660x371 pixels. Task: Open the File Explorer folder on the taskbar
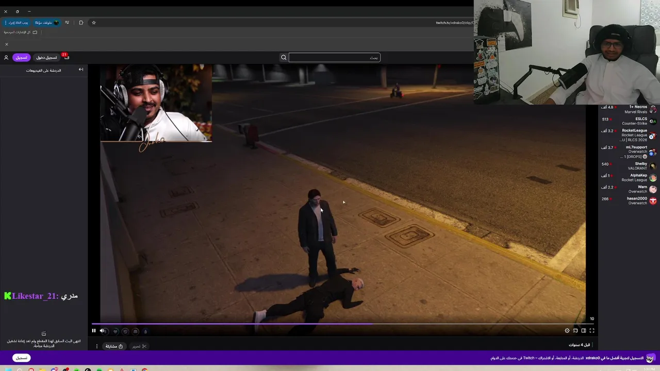42,369
